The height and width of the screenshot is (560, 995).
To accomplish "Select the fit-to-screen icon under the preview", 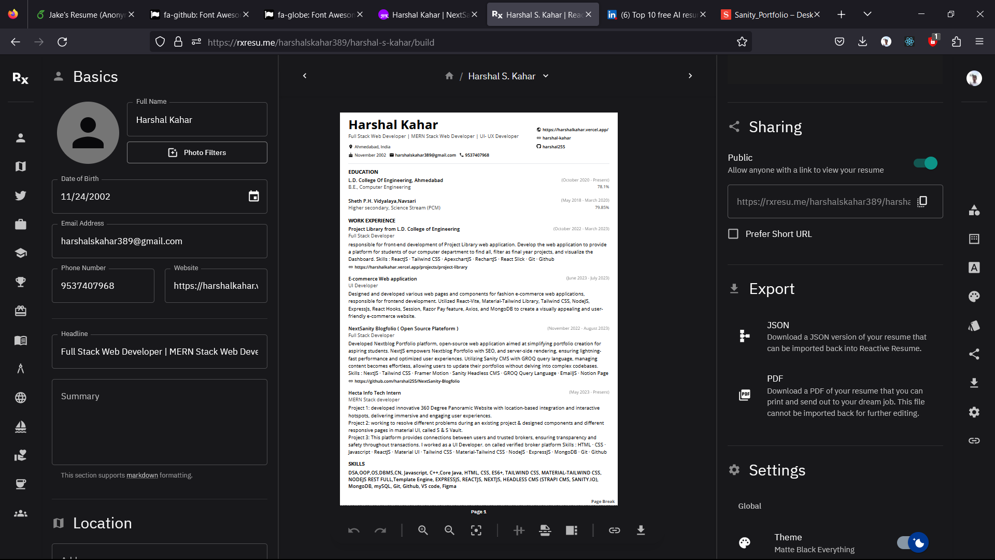I will point(476,530).
